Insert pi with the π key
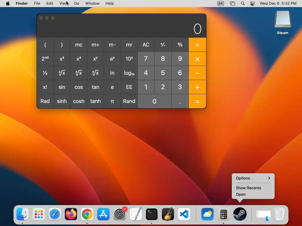 pyautogui.click(x=112, y=101)
